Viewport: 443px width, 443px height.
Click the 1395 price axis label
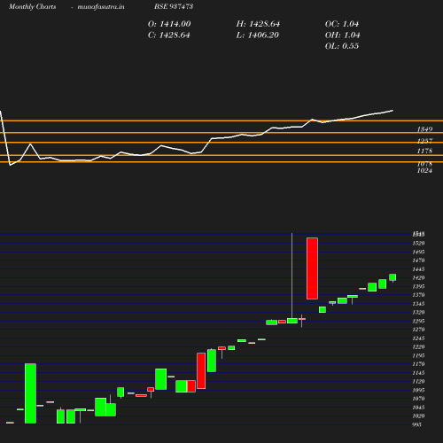419,286
